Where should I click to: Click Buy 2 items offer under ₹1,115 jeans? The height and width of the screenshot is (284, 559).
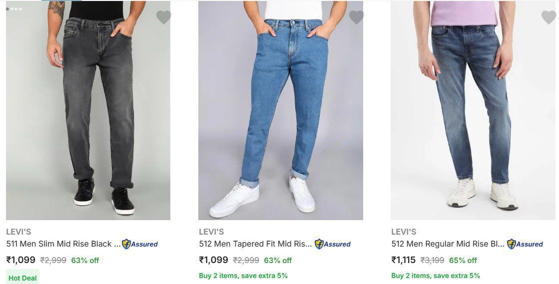coord(436,276)
